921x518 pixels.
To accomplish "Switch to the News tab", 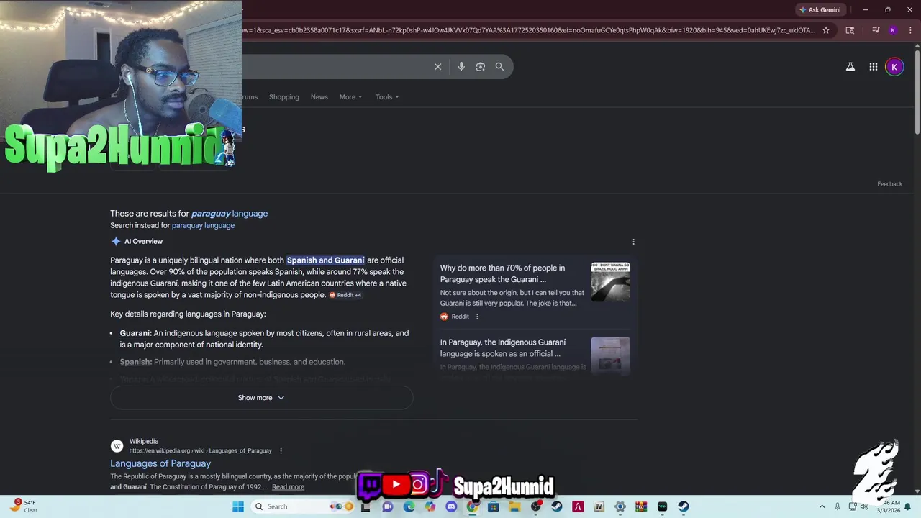I will [319, 97].
